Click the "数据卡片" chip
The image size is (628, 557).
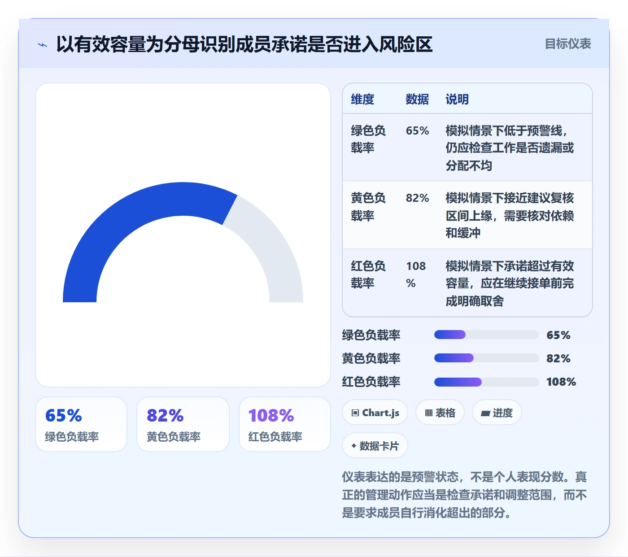click(x=375, y=446)
